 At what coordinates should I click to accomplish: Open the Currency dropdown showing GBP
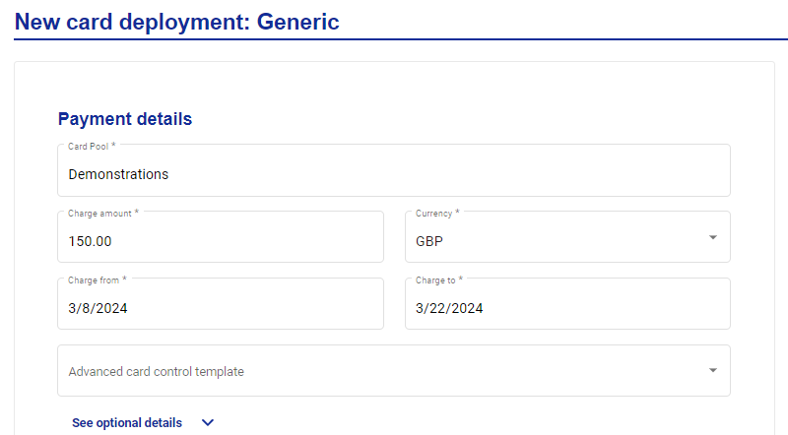pyautogui.click(x=567, y=236)
